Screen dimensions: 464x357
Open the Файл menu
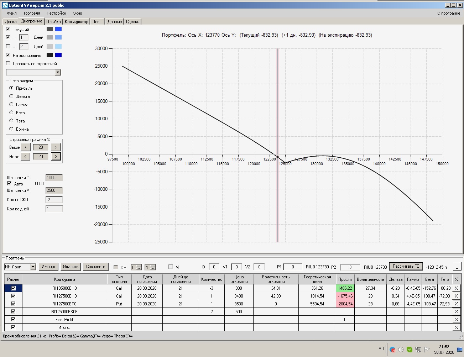[x=12, y=13]
